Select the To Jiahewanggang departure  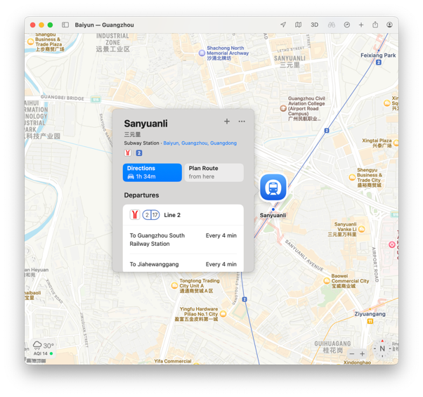183,264
